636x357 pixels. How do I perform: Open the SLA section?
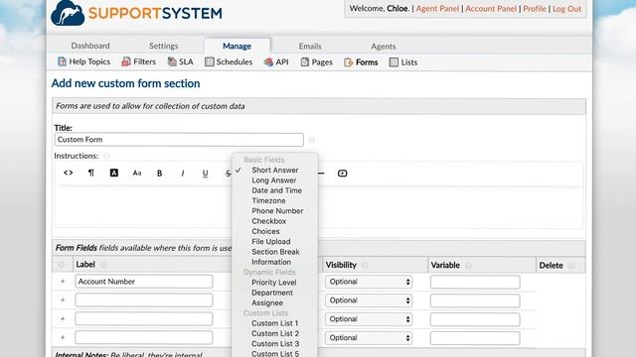point(181,61)
